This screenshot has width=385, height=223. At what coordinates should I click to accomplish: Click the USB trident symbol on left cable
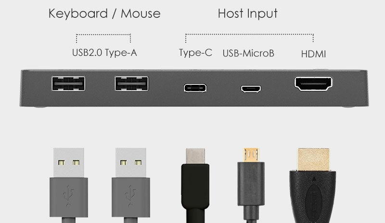pos(68,196)
